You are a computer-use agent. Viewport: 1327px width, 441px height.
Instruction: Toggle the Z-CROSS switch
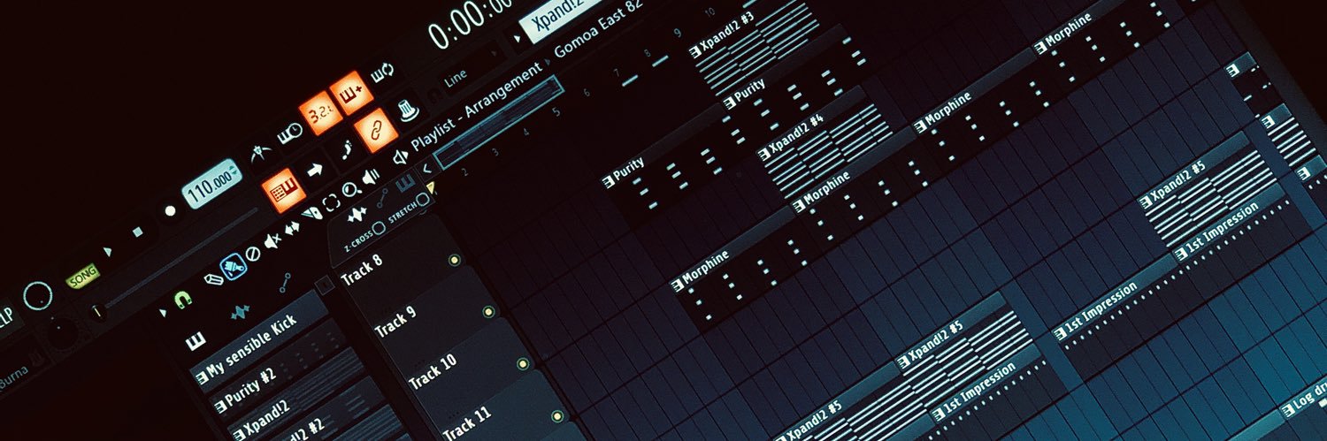coord(379,228)
